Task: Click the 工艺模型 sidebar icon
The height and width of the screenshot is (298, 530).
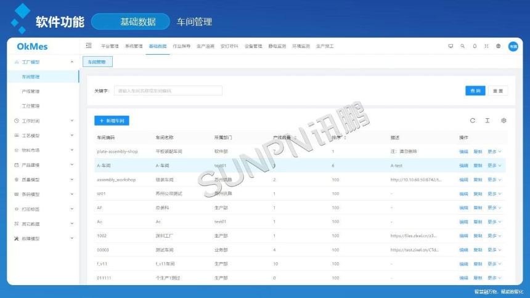Action: click(16, 135)
